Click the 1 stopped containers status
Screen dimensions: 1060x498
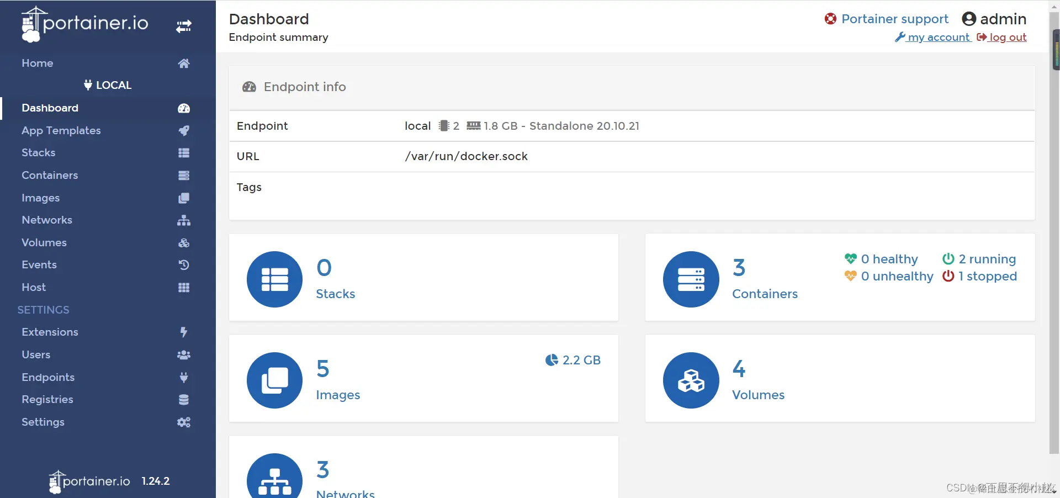click(x=979, y=276)
